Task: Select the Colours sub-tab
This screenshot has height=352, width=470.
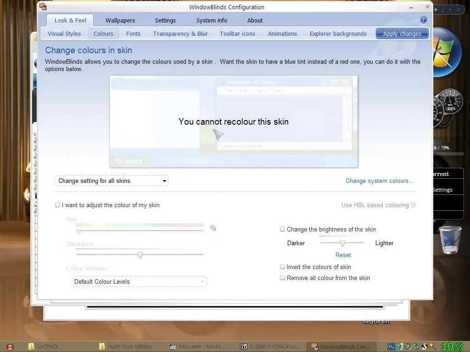Action: 103,34
